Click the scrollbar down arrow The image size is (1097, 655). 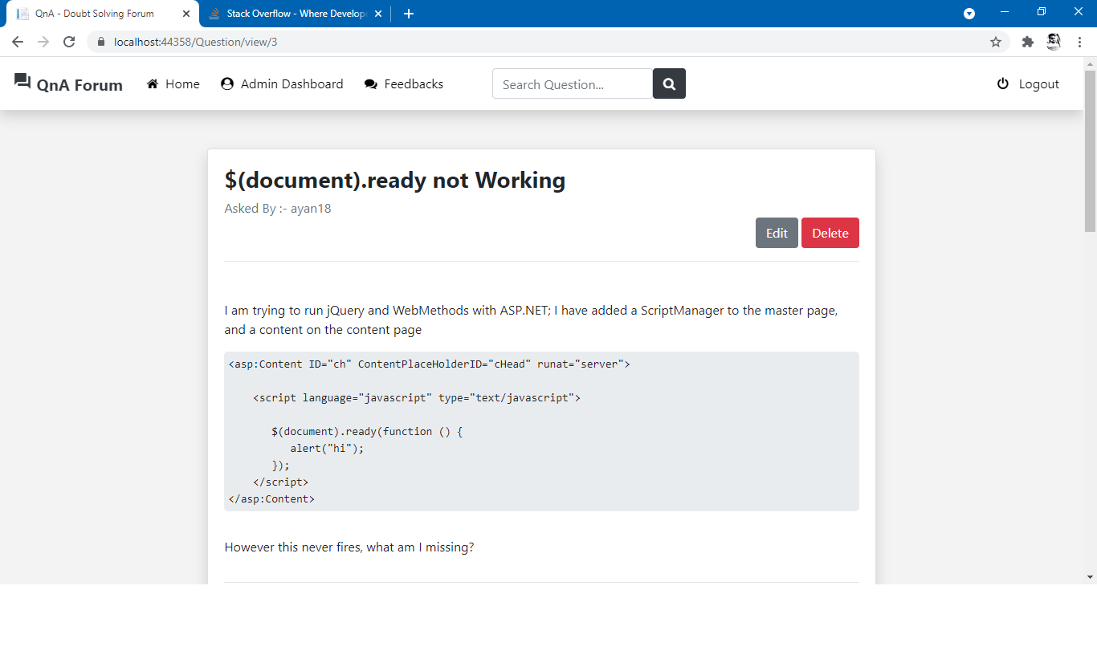point(1090,577)
